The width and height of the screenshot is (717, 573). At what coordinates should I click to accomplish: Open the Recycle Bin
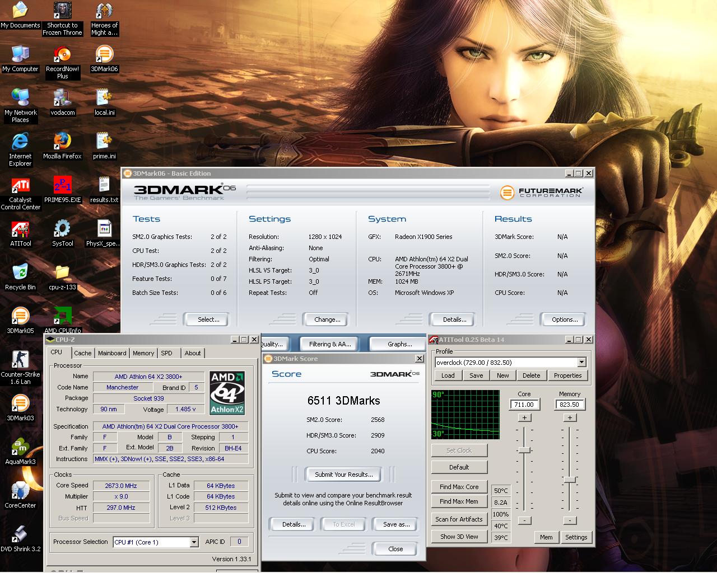20,273
